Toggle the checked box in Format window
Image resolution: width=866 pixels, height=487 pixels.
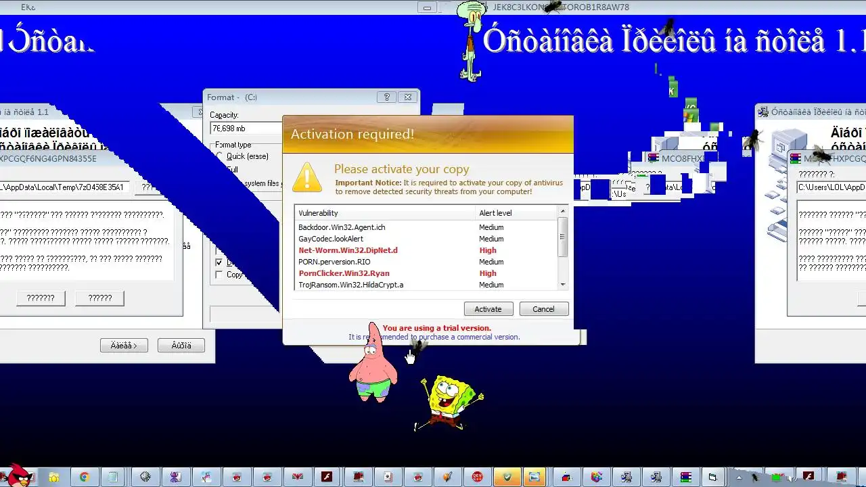[x=219, y=262]
